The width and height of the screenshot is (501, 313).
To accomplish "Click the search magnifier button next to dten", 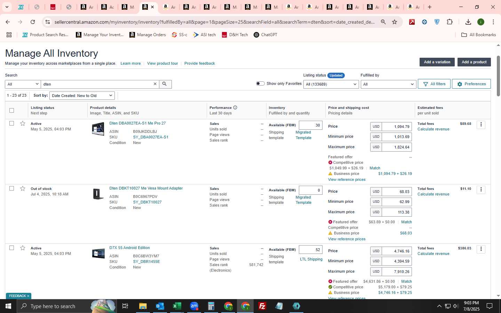I will click(x=165, y=84).
